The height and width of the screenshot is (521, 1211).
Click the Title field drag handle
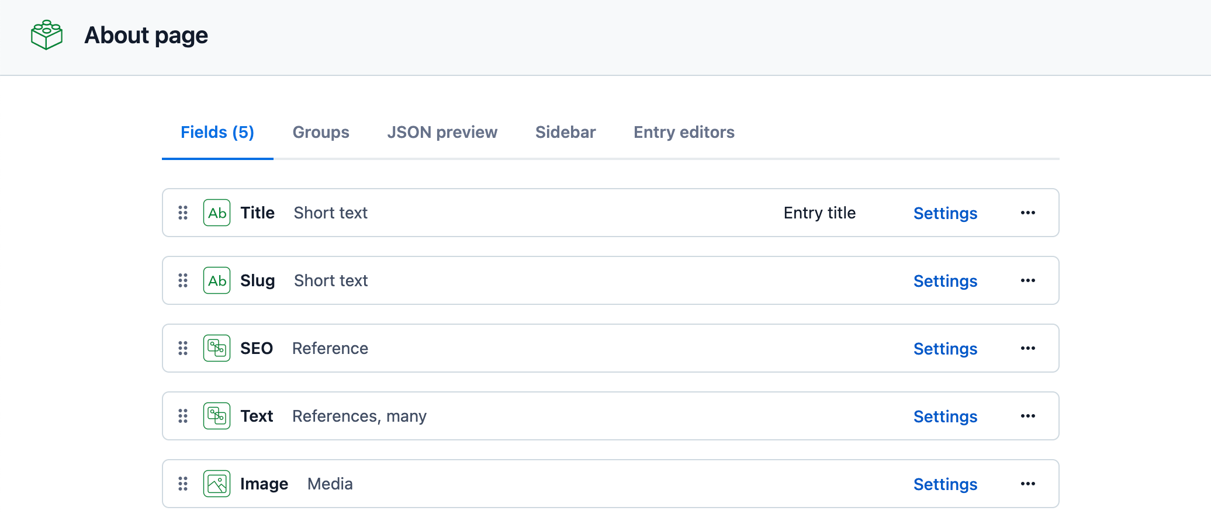point(183,213)
